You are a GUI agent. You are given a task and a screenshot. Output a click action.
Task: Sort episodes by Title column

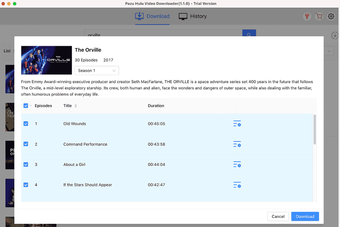pyautogui.click(x=75, y=105)
